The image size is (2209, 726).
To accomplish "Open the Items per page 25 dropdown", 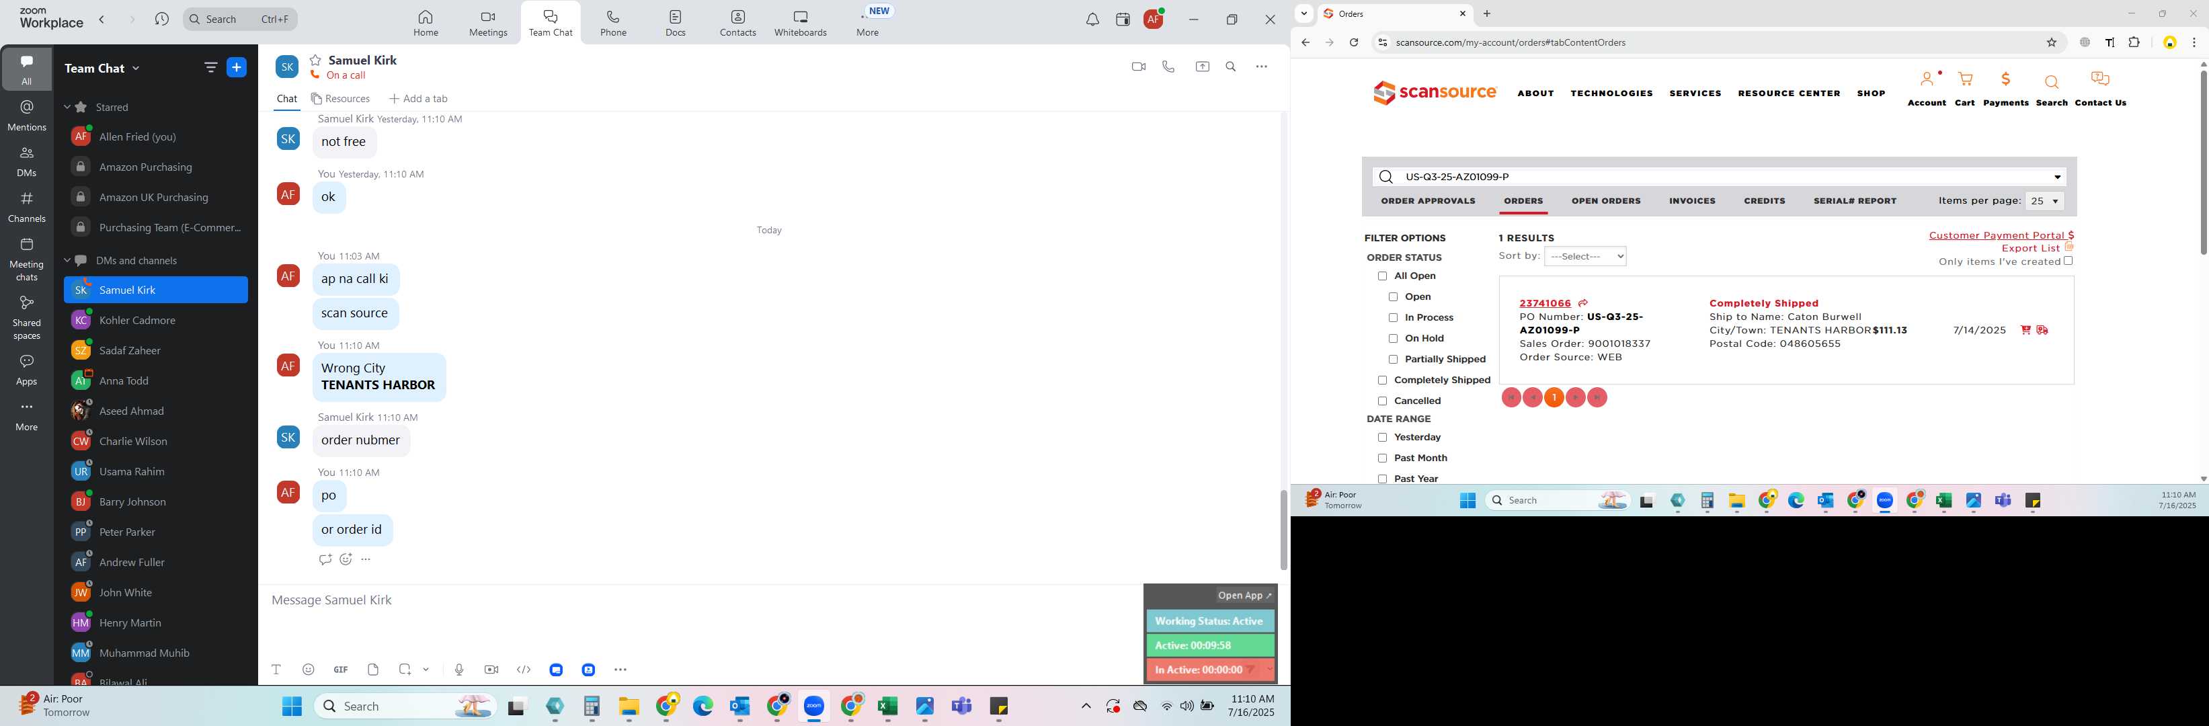I will pyautogui.click(x=2044, y=202).
